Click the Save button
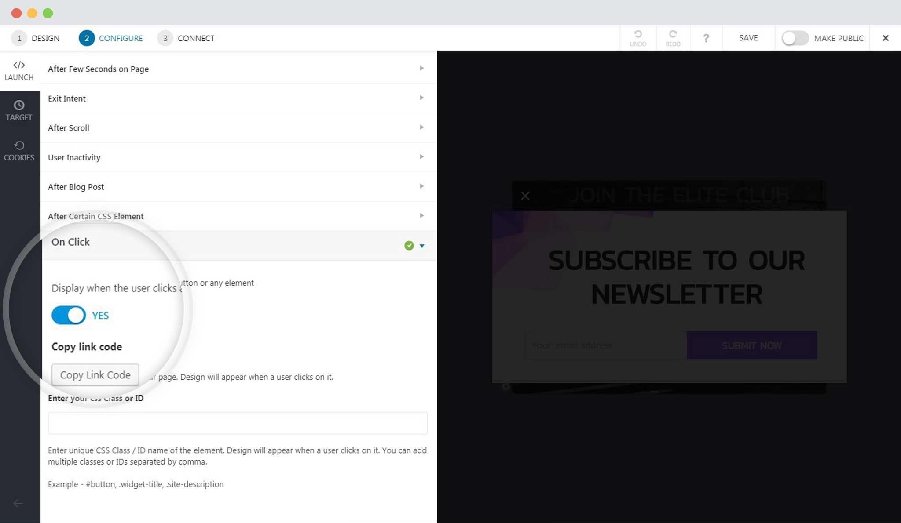 coord(748,38)
